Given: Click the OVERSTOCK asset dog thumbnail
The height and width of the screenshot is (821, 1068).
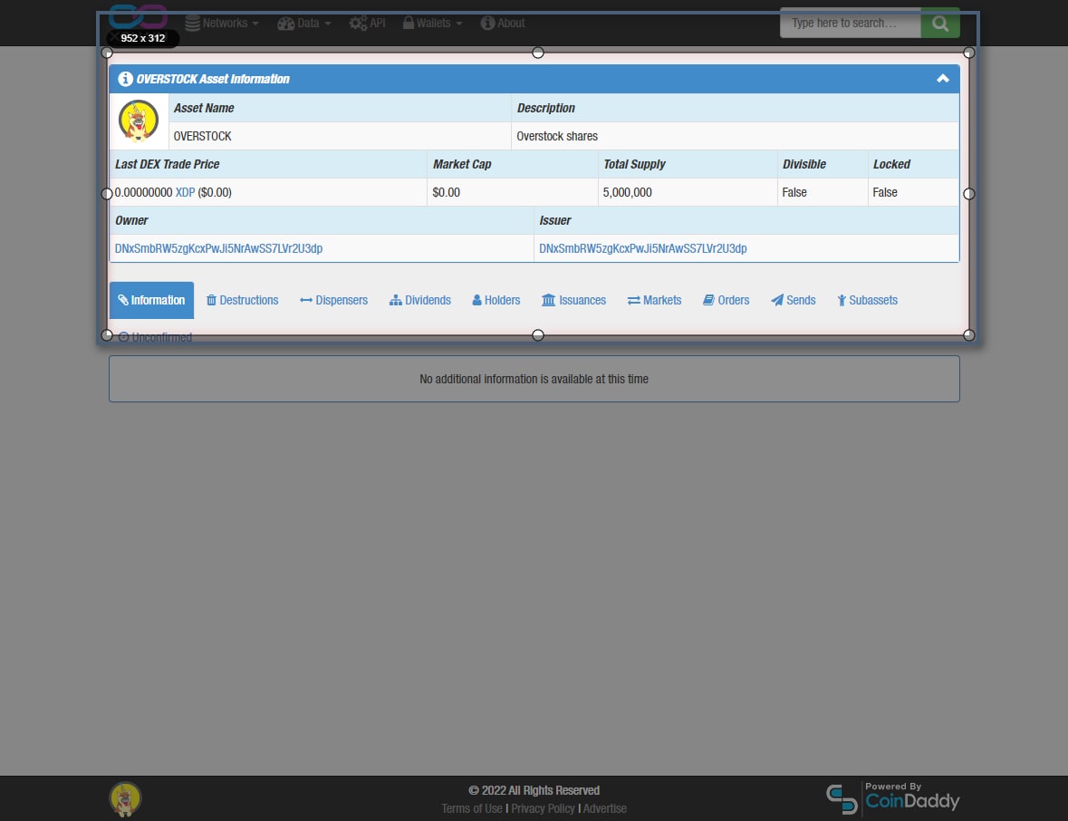Looking at the screenshot, I should tap(139, 121).
